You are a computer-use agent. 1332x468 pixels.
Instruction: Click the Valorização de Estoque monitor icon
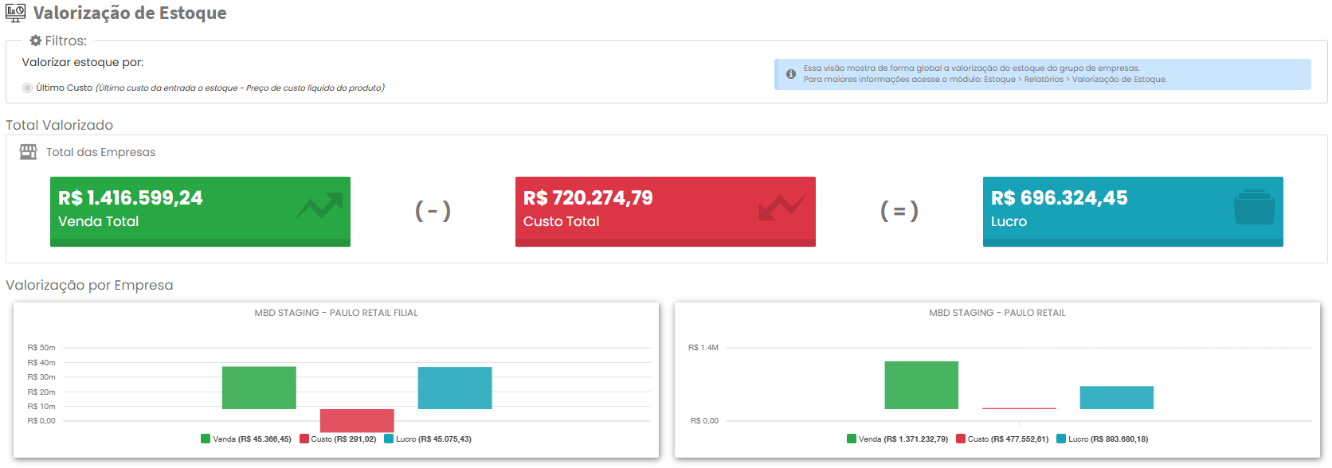[x=15, y=13]
